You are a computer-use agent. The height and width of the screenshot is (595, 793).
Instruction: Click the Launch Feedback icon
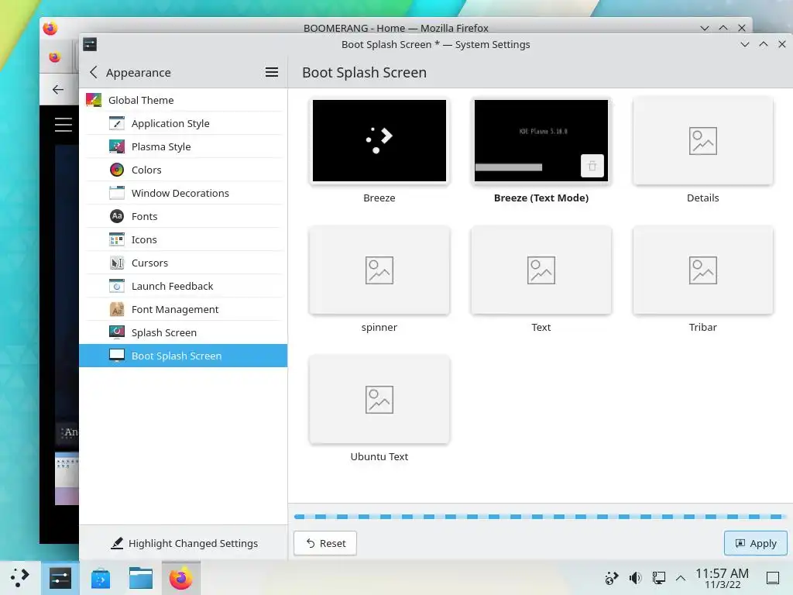point(117,287)
